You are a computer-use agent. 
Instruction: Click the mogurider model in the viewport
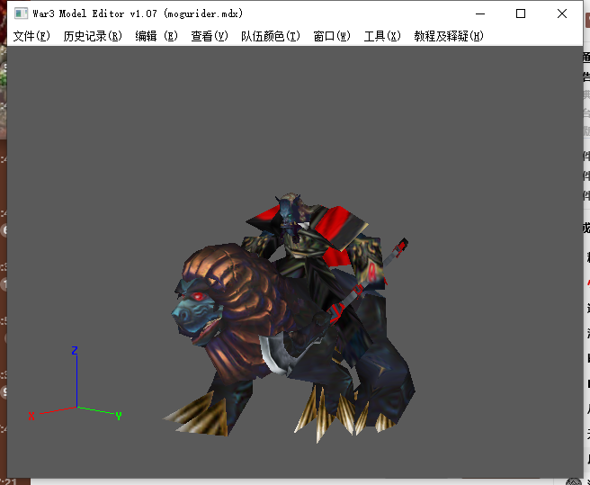click(290, 320)
